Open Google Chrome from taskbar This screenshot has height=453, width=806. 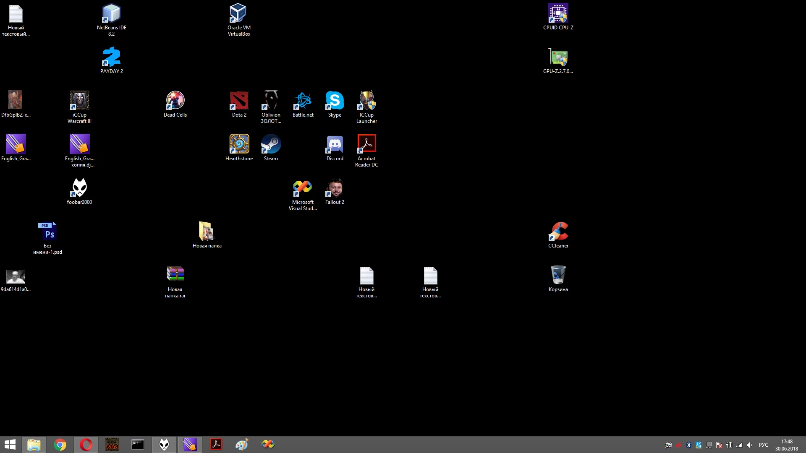click(60, 445)
